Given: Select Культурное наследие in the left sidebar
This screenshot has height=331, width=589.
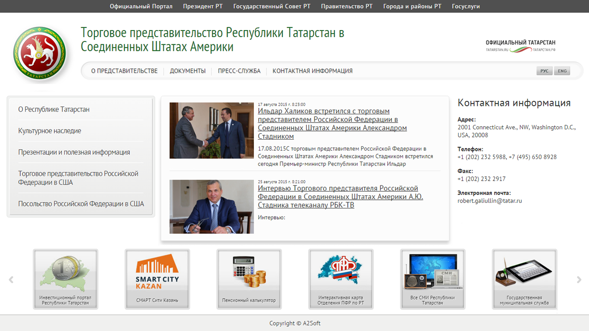Looking at the screenshot, I should pos(50,131).
